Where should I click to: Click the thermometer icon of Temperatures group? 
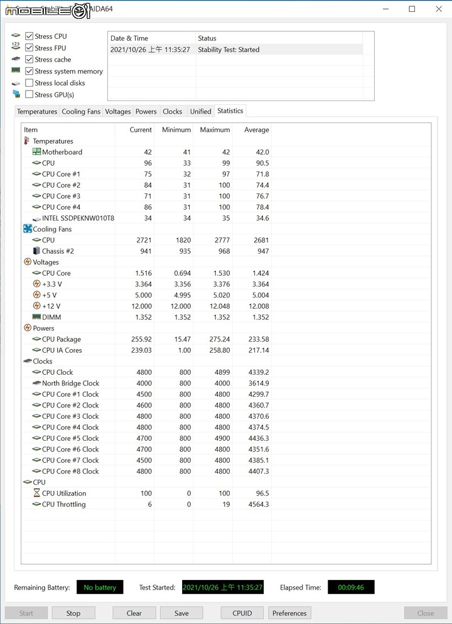tap(27, 141)
